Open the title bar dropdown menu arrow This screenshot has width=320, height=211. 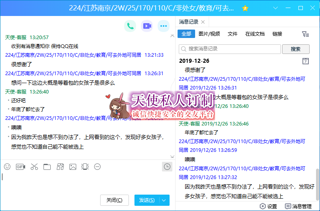click(x=275, y=8)
